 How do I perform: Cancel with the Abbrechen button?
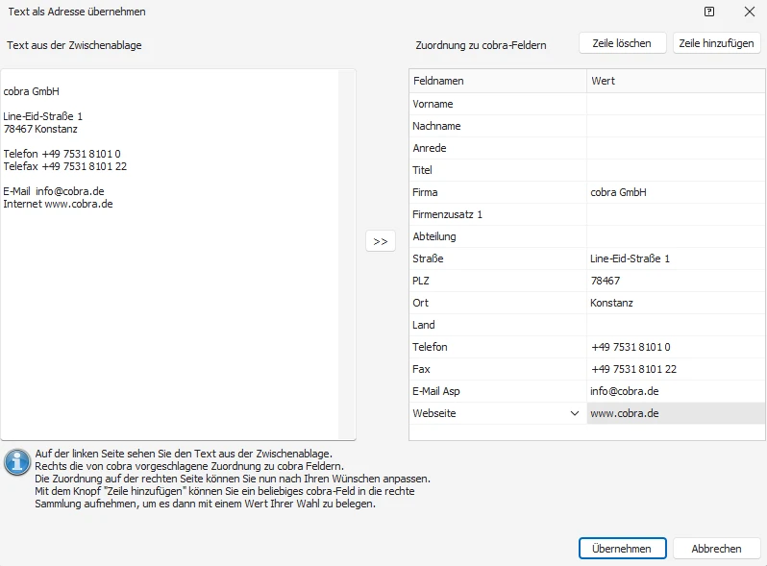point(717,549)
